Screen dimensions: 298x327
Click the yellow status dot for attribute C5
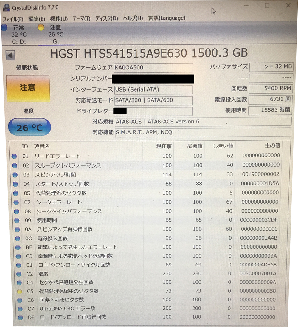[x=19, y=292]
